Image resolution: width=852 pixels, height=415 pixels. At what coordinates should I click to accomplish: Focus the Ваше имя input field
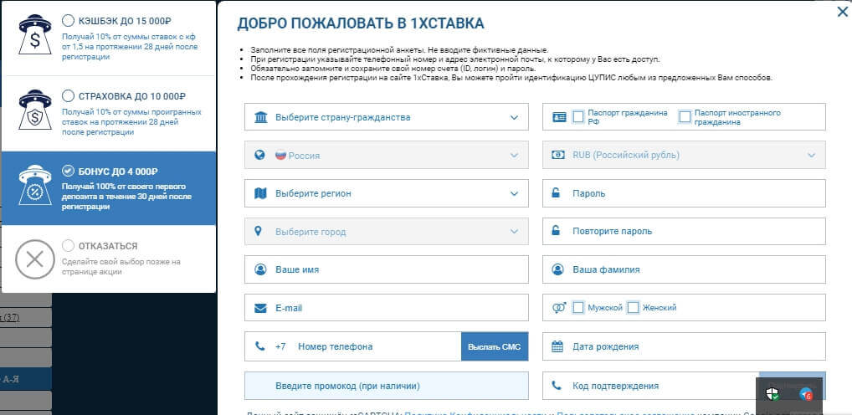(387, 269)
